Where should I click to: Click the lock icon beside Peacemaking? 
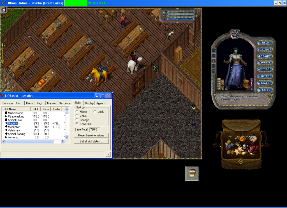click(6, 116)
